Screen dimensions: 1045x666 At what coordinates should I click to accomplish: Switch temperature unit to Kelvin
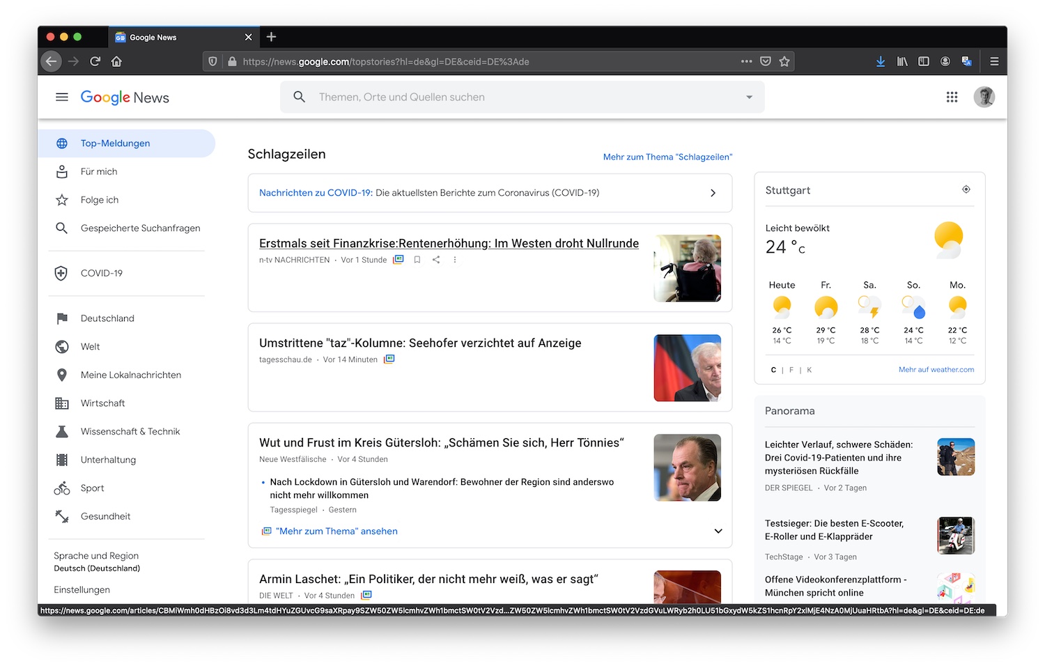(x=809, y=370)
